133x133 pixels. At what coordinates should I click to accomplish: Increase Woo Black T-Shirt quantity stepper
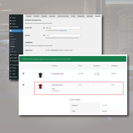pyautogui.click(x=98, y=73)
